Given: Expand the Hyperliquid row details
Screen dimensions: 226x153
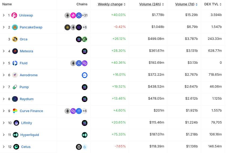Looking at the screenshot, I should 4,135.
